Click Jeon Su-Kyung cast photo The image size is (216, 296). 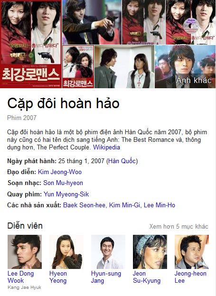click(x=150, y=252)
